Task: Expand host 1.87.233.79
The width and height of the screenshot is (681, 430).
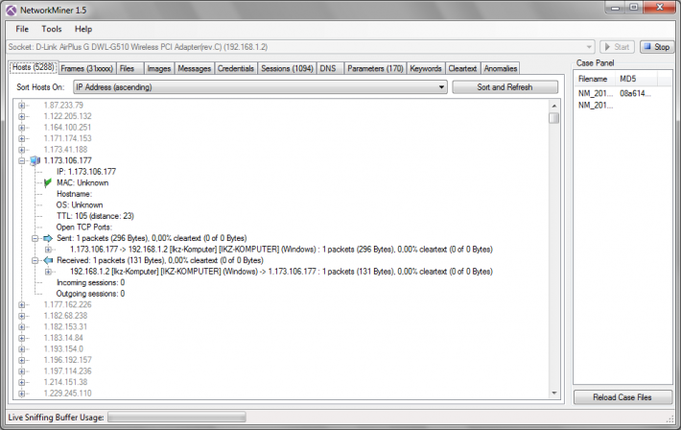Action: (21, 106)
